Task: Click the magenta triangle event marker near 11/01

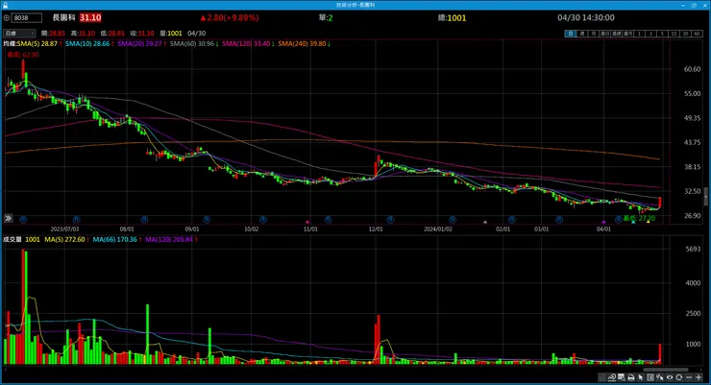Action: pyautogui.click(x=307, y=222)
